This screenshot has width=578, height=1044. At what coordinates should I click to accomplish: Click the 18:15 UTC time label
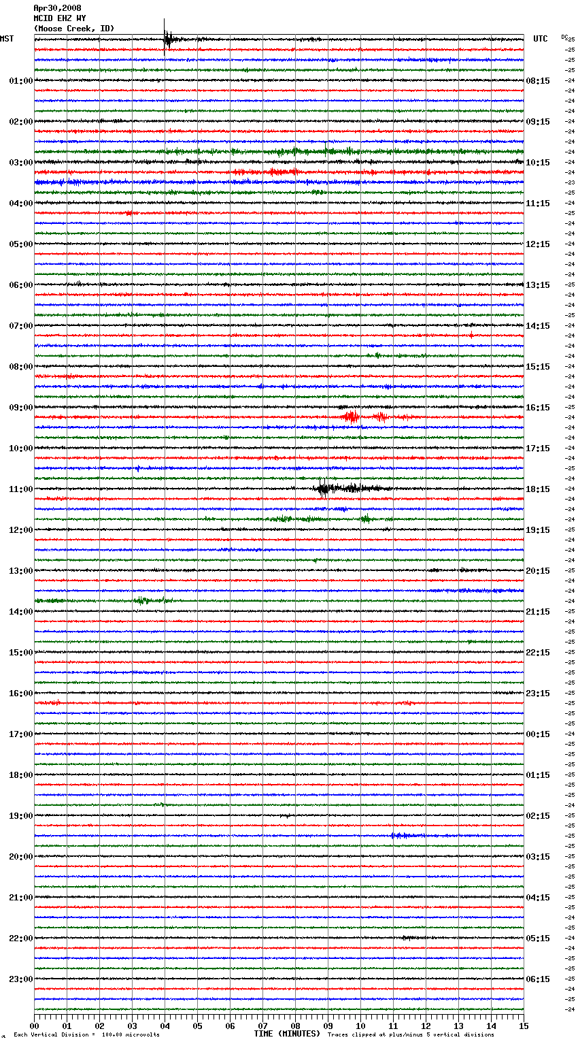pyautogui.click(x=538, y=489)
